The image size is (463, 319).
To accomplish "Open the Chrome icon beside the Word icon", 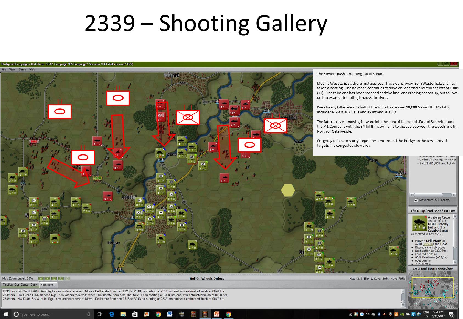I will [x=158, y=314].
